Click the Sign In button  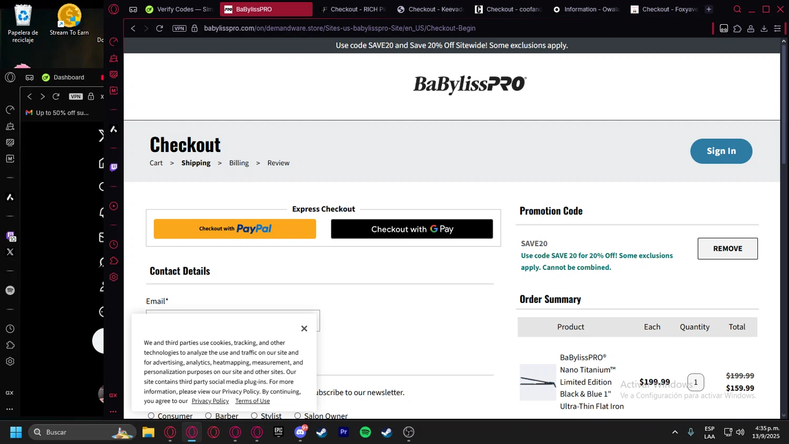721,151
